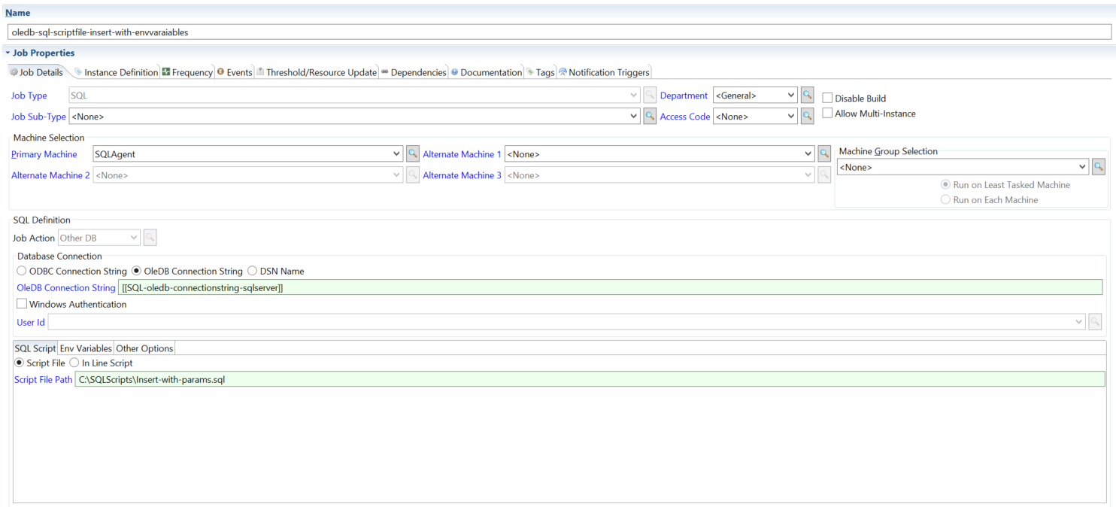The height and width of the screenshot is (507, 1116).
Task: Click the Job Type label link
Action: click(29, 96)
